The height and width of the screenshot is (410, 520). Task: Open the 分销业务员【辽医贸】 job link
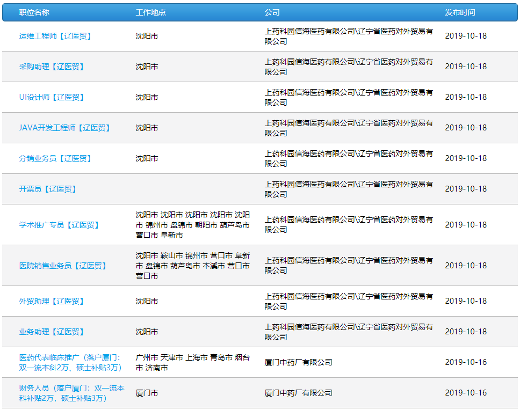pyautogui.click(x=55, y=158)
